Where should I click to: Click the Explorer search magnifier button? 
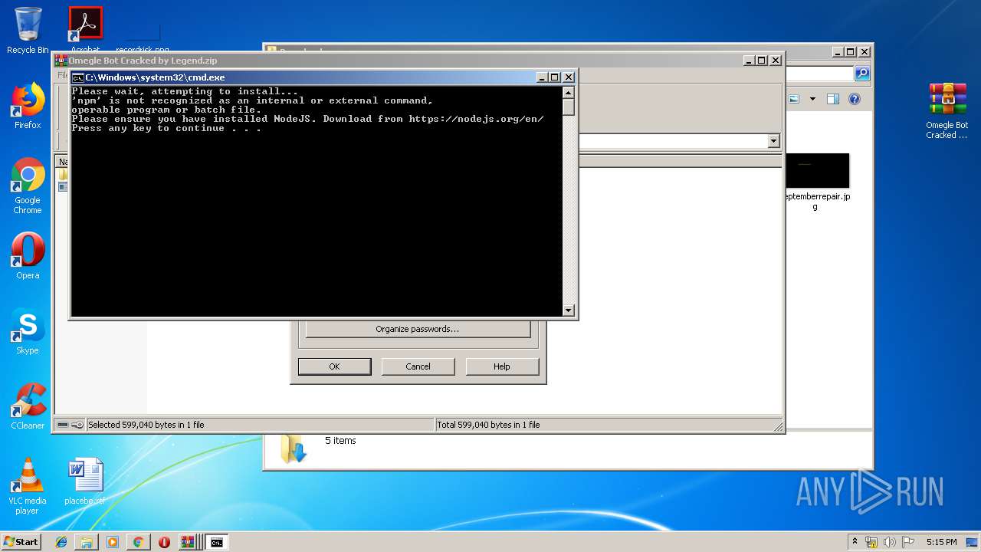pyautogui.click(x=862, y=74)
